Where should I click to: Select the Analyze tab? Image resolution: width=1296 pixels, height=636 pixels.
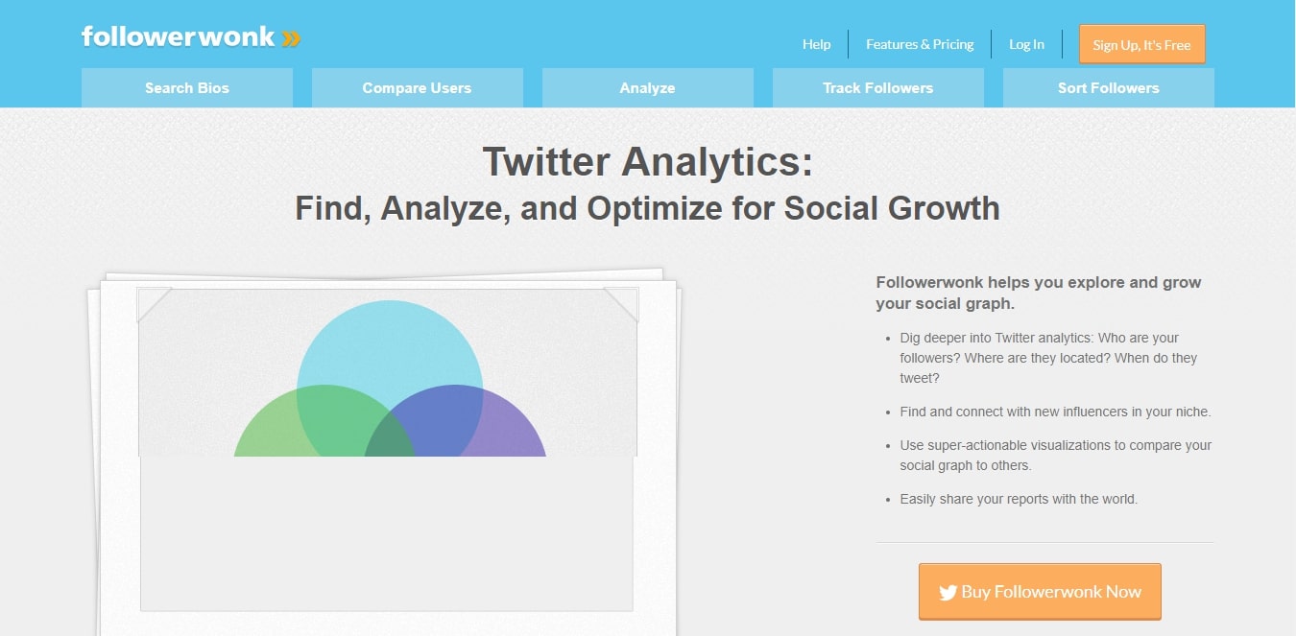point(647,88)
